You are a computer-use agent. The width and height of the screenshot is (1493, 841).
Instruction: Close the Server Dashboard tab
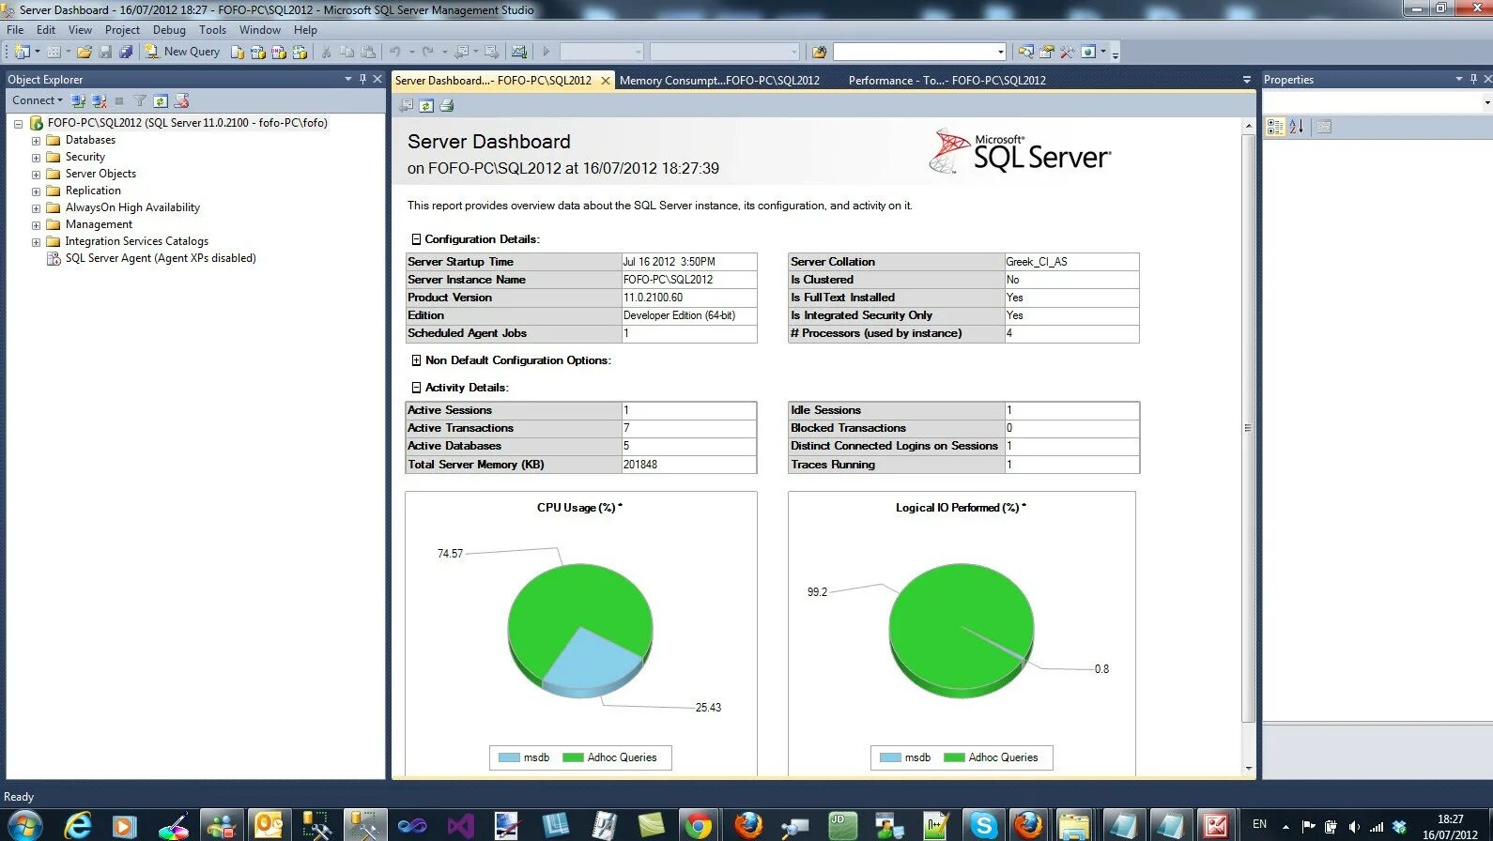(606, 81)
